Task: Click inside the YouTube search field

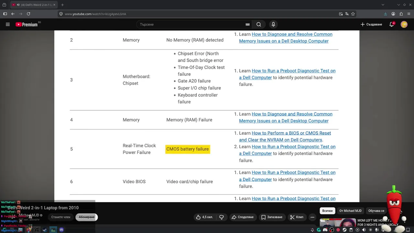Action: pyautogui.click(x=191, y=24)
